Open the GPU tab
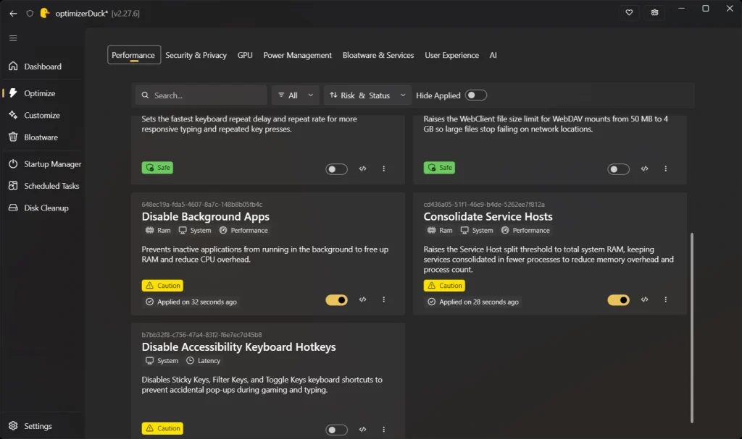 (x=245, y=55)
